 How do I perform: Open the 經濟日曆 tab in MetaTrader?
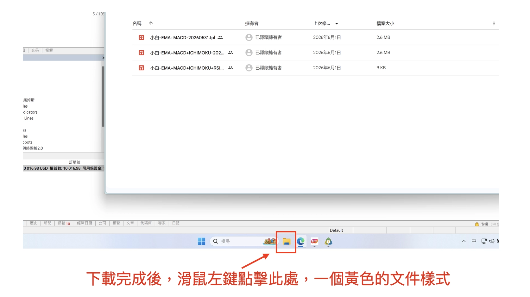pos(85,223)
